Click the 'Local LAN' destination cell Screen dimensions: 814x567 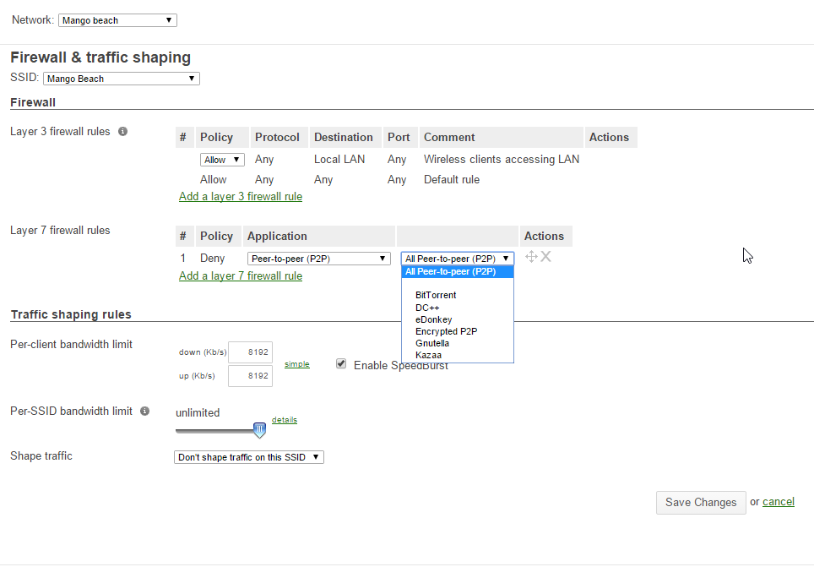339,160
